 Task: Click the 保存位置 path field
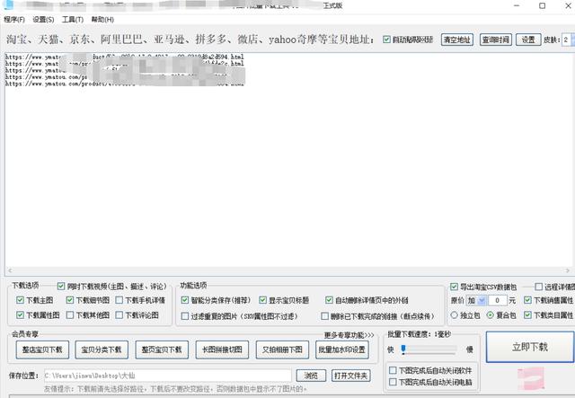tap(168, 376)
